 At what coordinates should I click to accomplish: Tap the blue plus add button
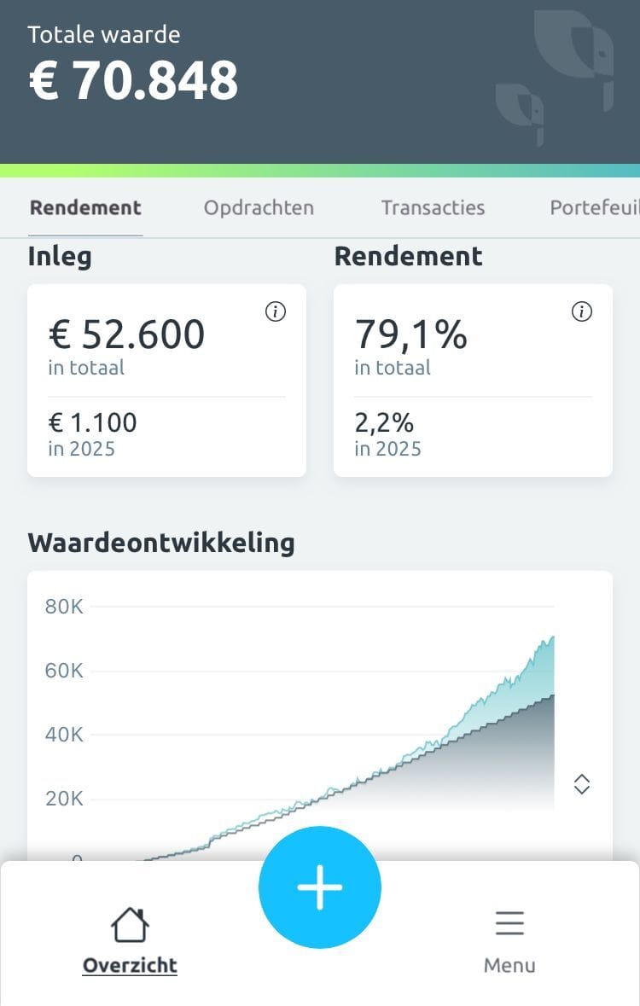320,887
